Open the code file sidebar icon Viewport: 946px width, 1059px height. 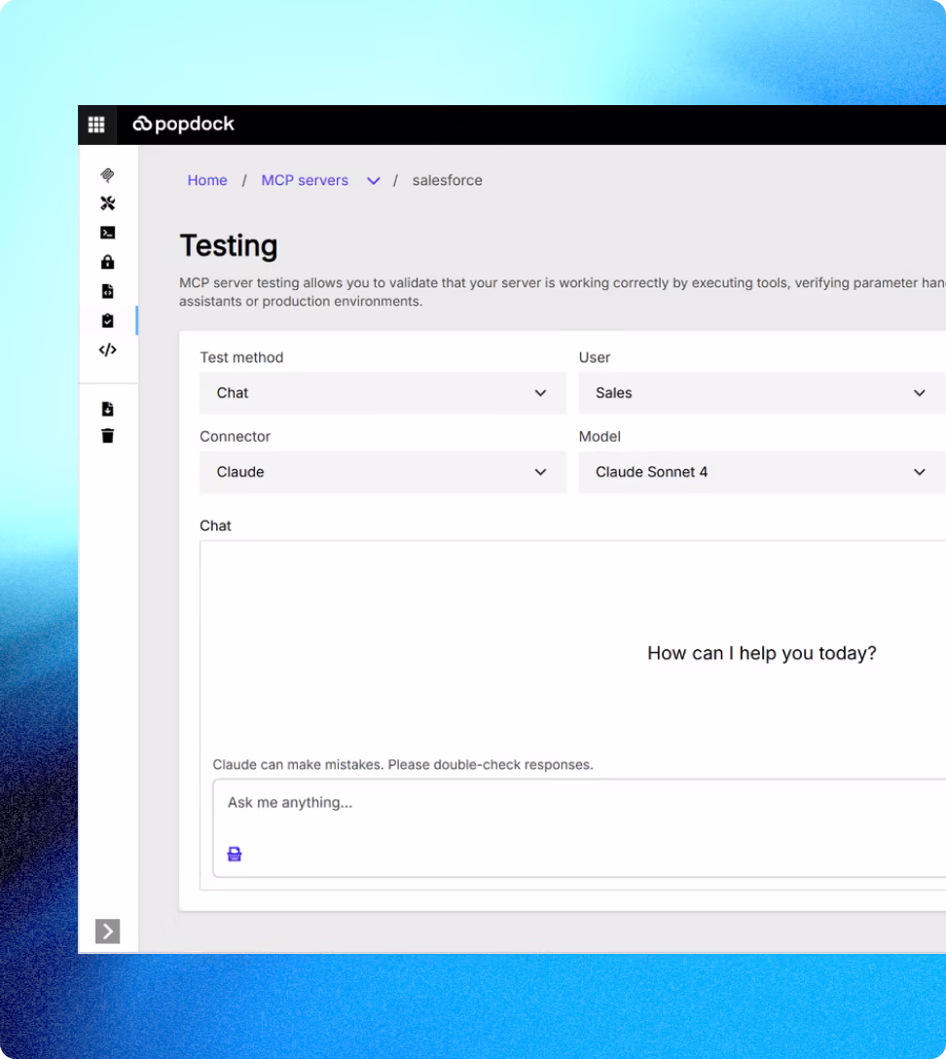coord(107,291)
